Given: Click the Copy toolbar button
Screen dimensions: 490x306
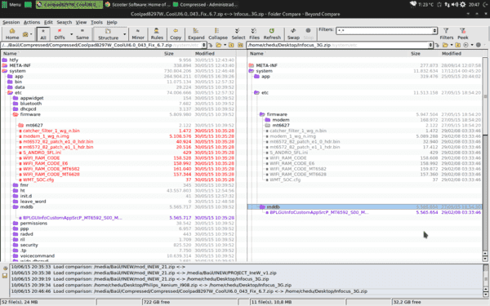Looking at the screenshot, I should pos(176,33).
